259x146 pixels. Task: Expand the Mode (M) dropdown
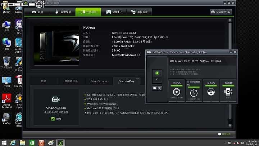click(176, 90)
